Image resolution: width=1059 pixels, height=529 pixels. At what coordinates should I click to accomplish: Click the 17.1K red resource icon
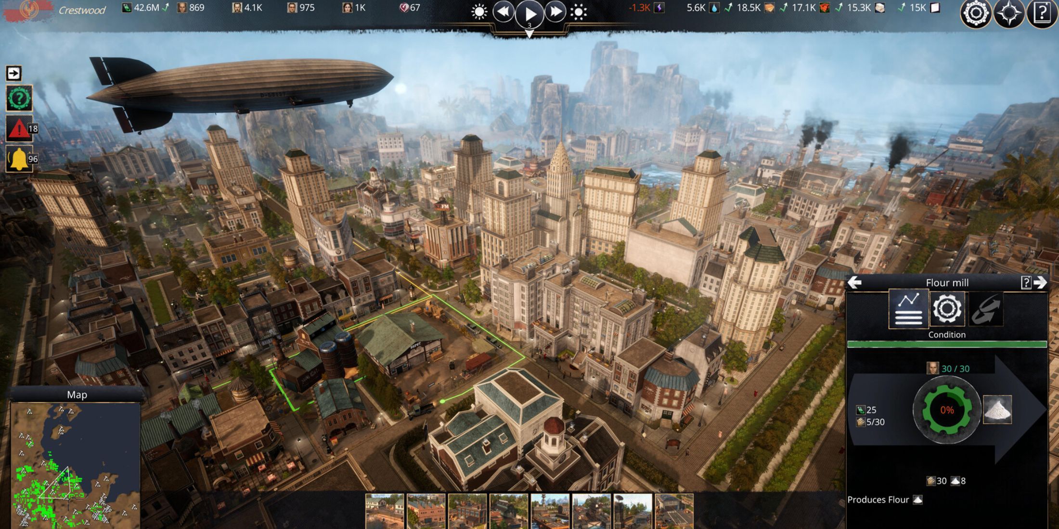pos(824,8)
